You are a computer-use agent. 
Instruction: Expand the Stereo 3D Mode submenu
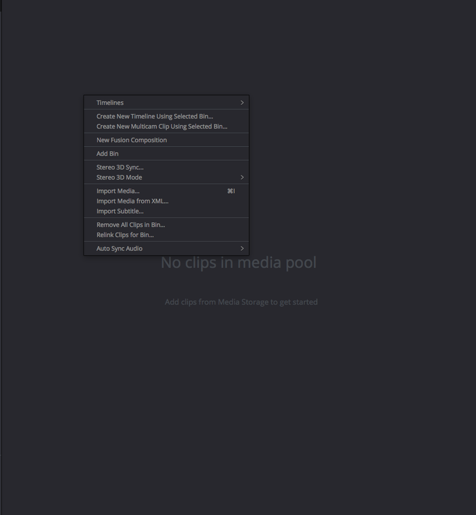click(167, 178)
